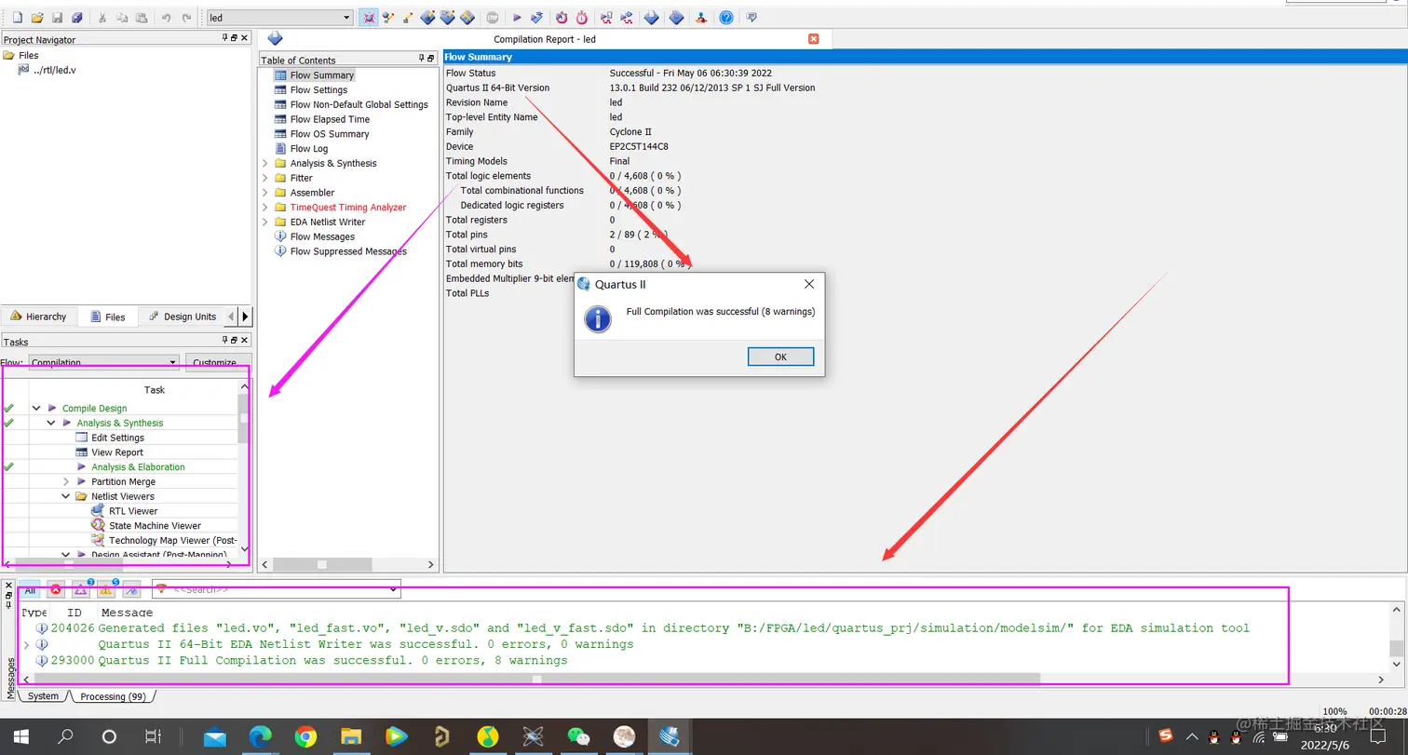Screen dimensions: 1408x755
Task: Toggle the yellow warning messages filter
Action: tap(106, 590)
